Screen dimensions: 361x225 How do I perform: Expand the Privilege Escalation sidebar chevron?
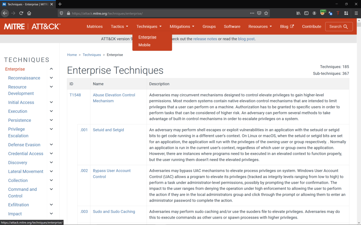click(x=51, y=129)
